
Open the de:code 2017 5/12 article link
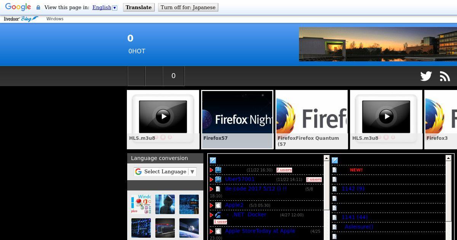[256, 189]
